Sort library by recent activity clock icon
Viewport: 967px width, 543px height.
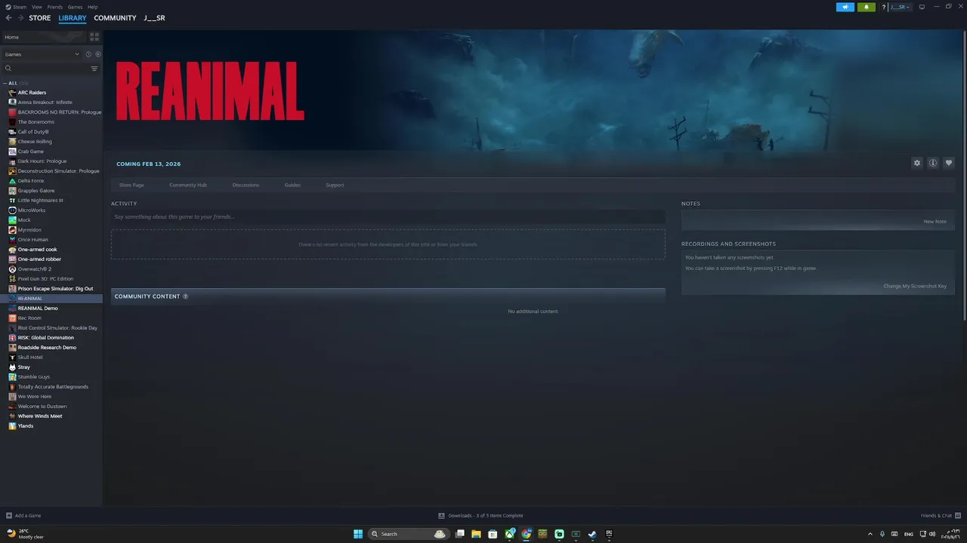pyautogui.click(x=88, y=54)
